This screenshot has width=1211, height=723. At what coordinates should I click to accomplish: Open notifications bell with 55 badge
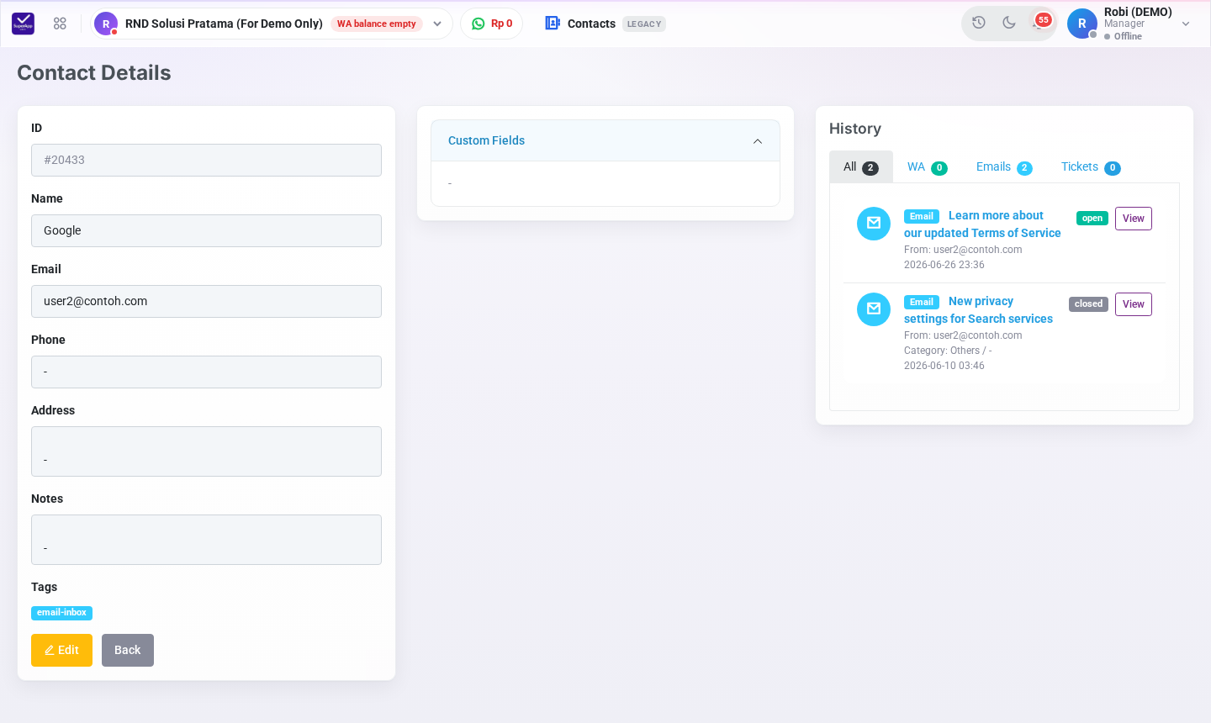coord(1039,23)
